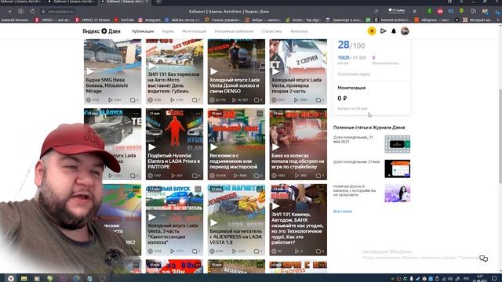The width and height of the screenshot is (502, 282).
Task: Switch to the Монетизация tab
Action: tap(194, 31)
